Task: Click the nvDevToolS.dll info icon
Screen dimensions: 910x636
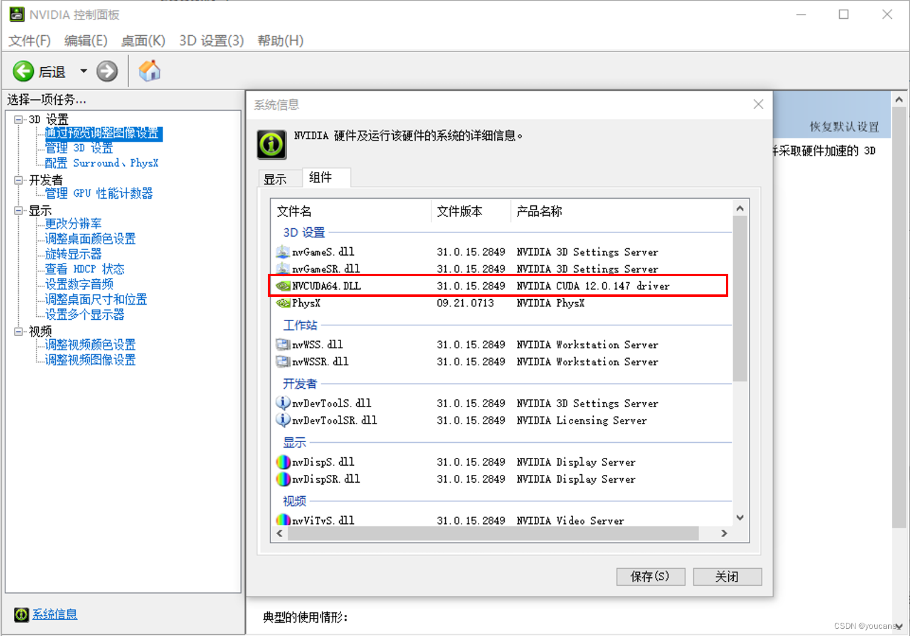Action: click(x=283, y=403)
